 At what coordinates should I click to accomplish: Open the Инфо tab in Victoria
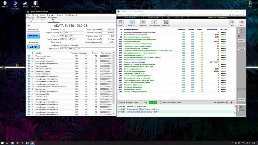point(120,23)
